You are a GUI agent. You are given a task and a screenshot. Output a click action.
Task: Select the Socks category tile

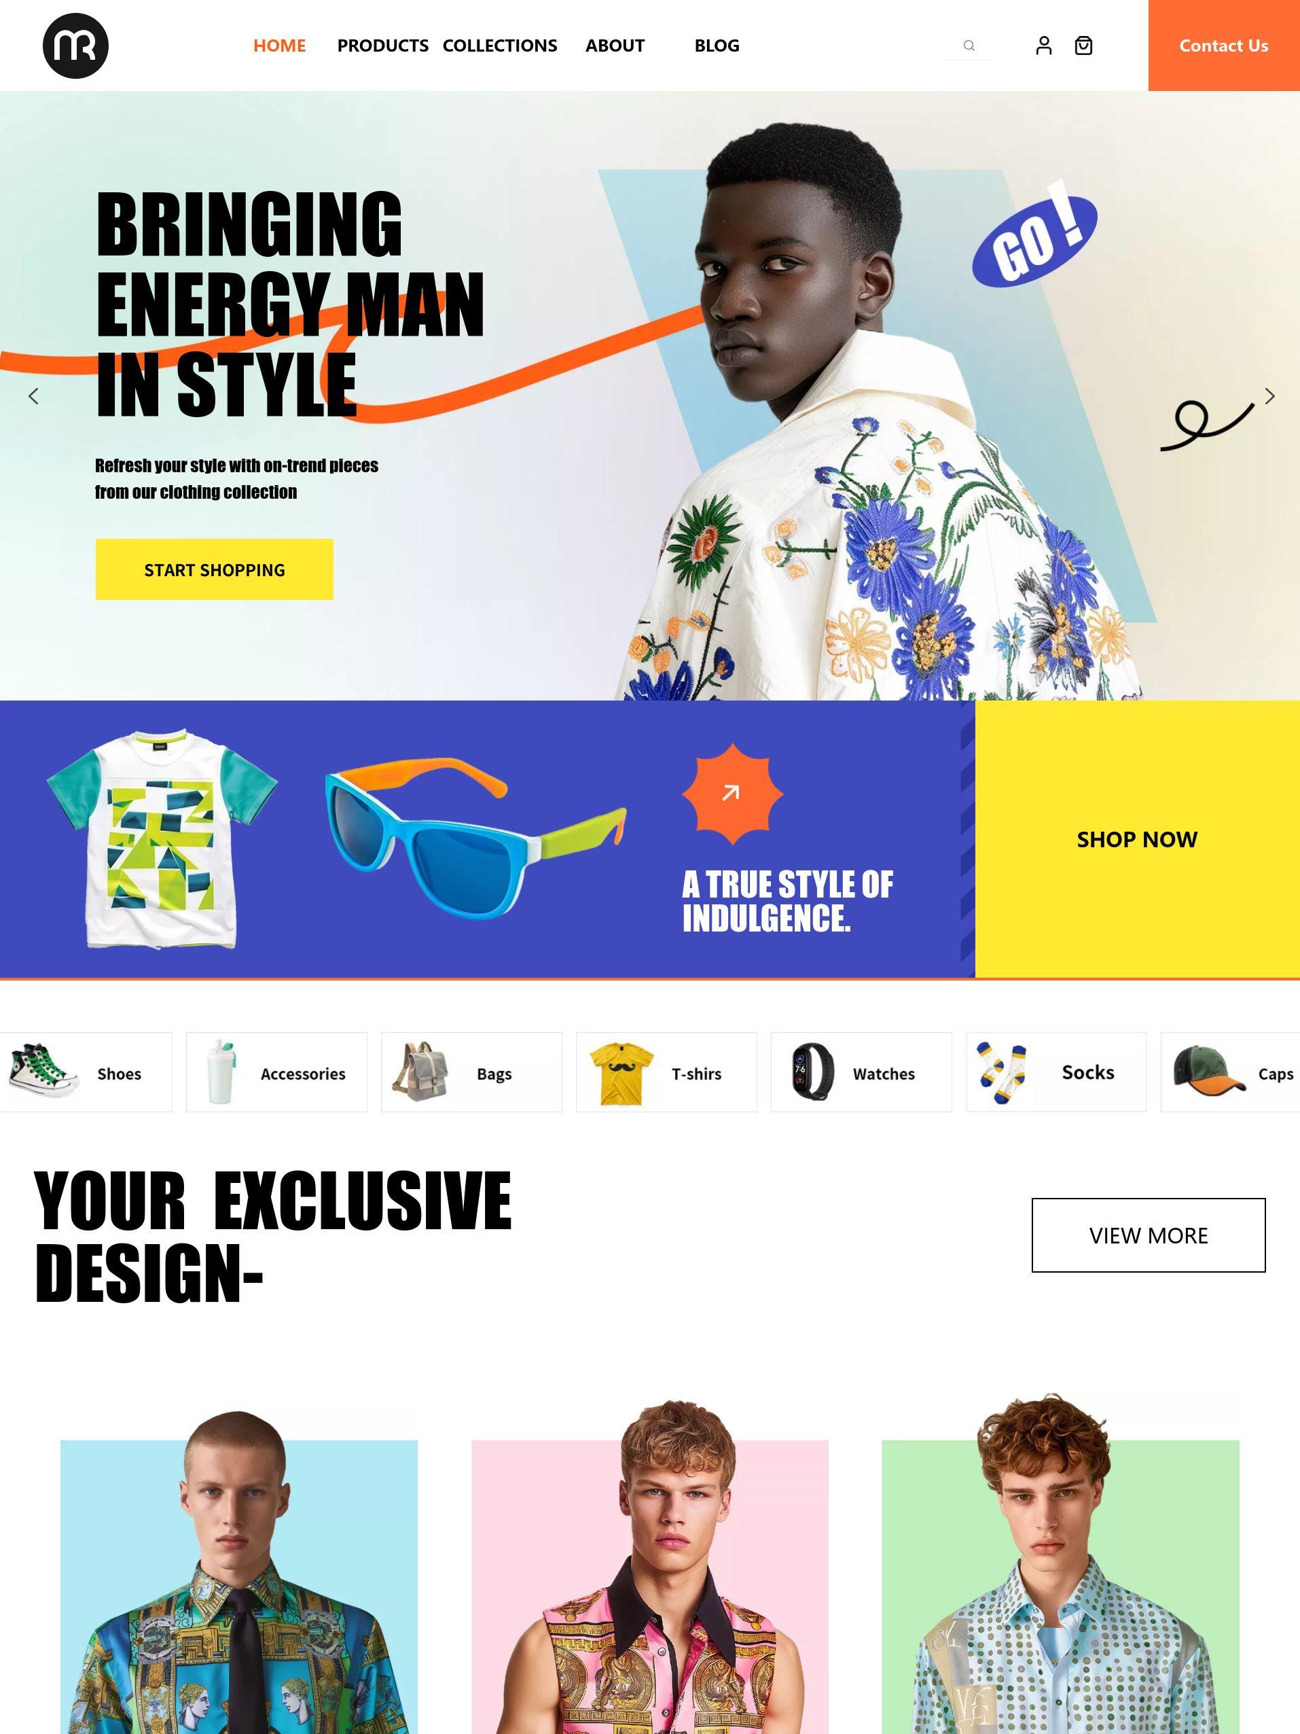click(1055, 1072)
